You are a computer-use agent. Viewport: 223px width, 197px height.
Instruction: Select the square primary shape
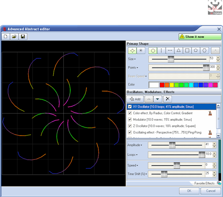pyautogui.click(x=187, y=50)
